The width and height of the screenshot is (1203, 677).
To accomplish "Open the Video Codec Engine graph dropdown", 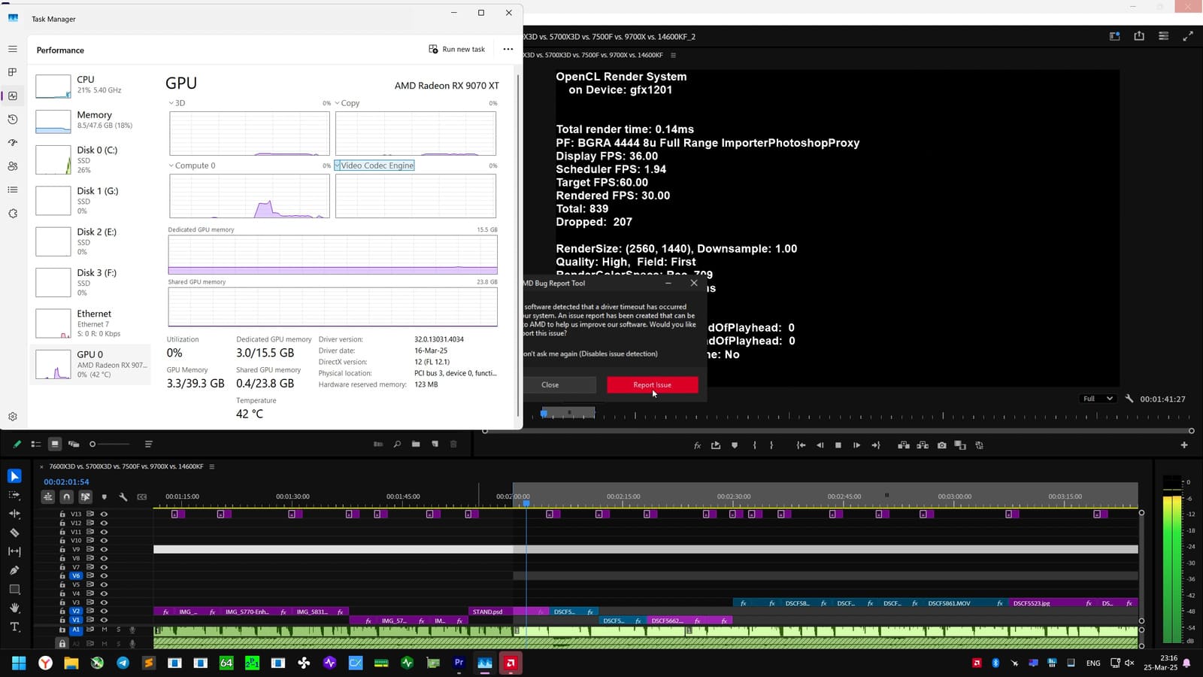I will point(338,165).
